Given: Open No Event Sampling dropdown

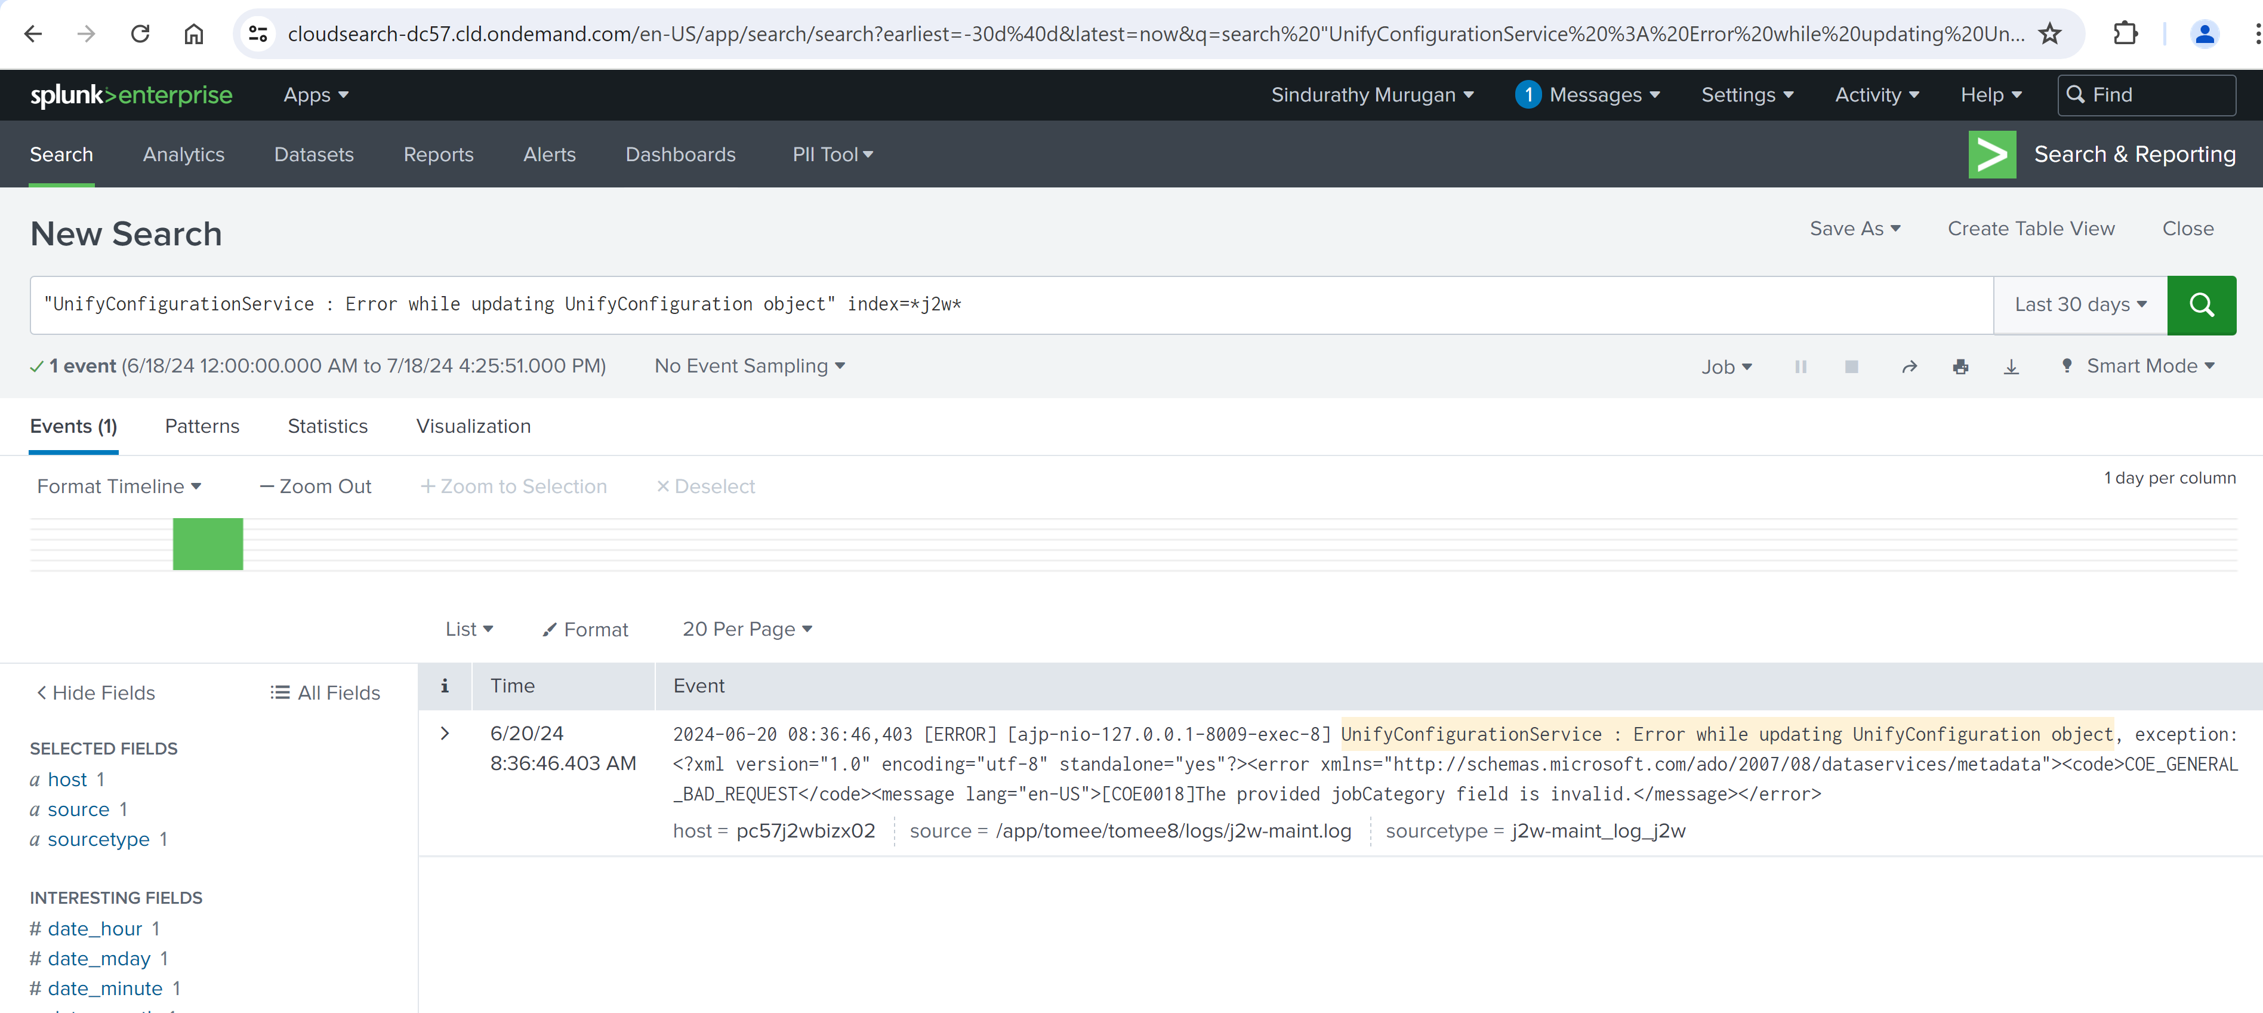Looking at the screenshot, I should 750,365.
